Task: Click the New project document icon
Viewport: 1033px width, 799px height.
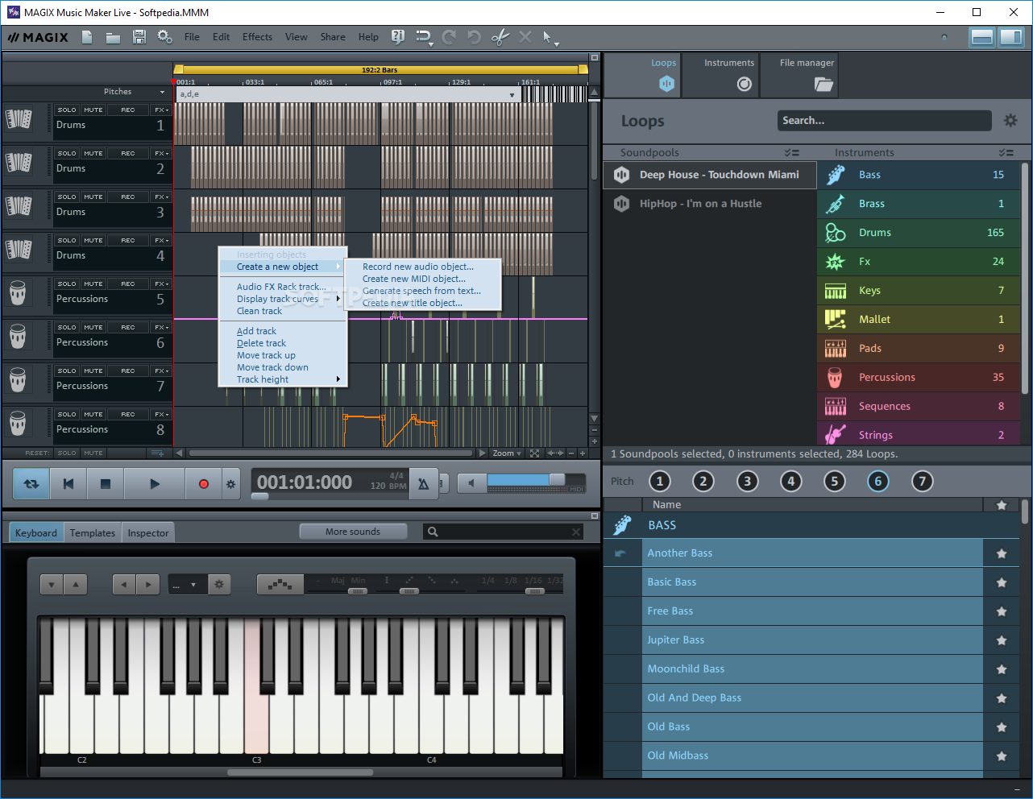Action: (x=87, y=37)
